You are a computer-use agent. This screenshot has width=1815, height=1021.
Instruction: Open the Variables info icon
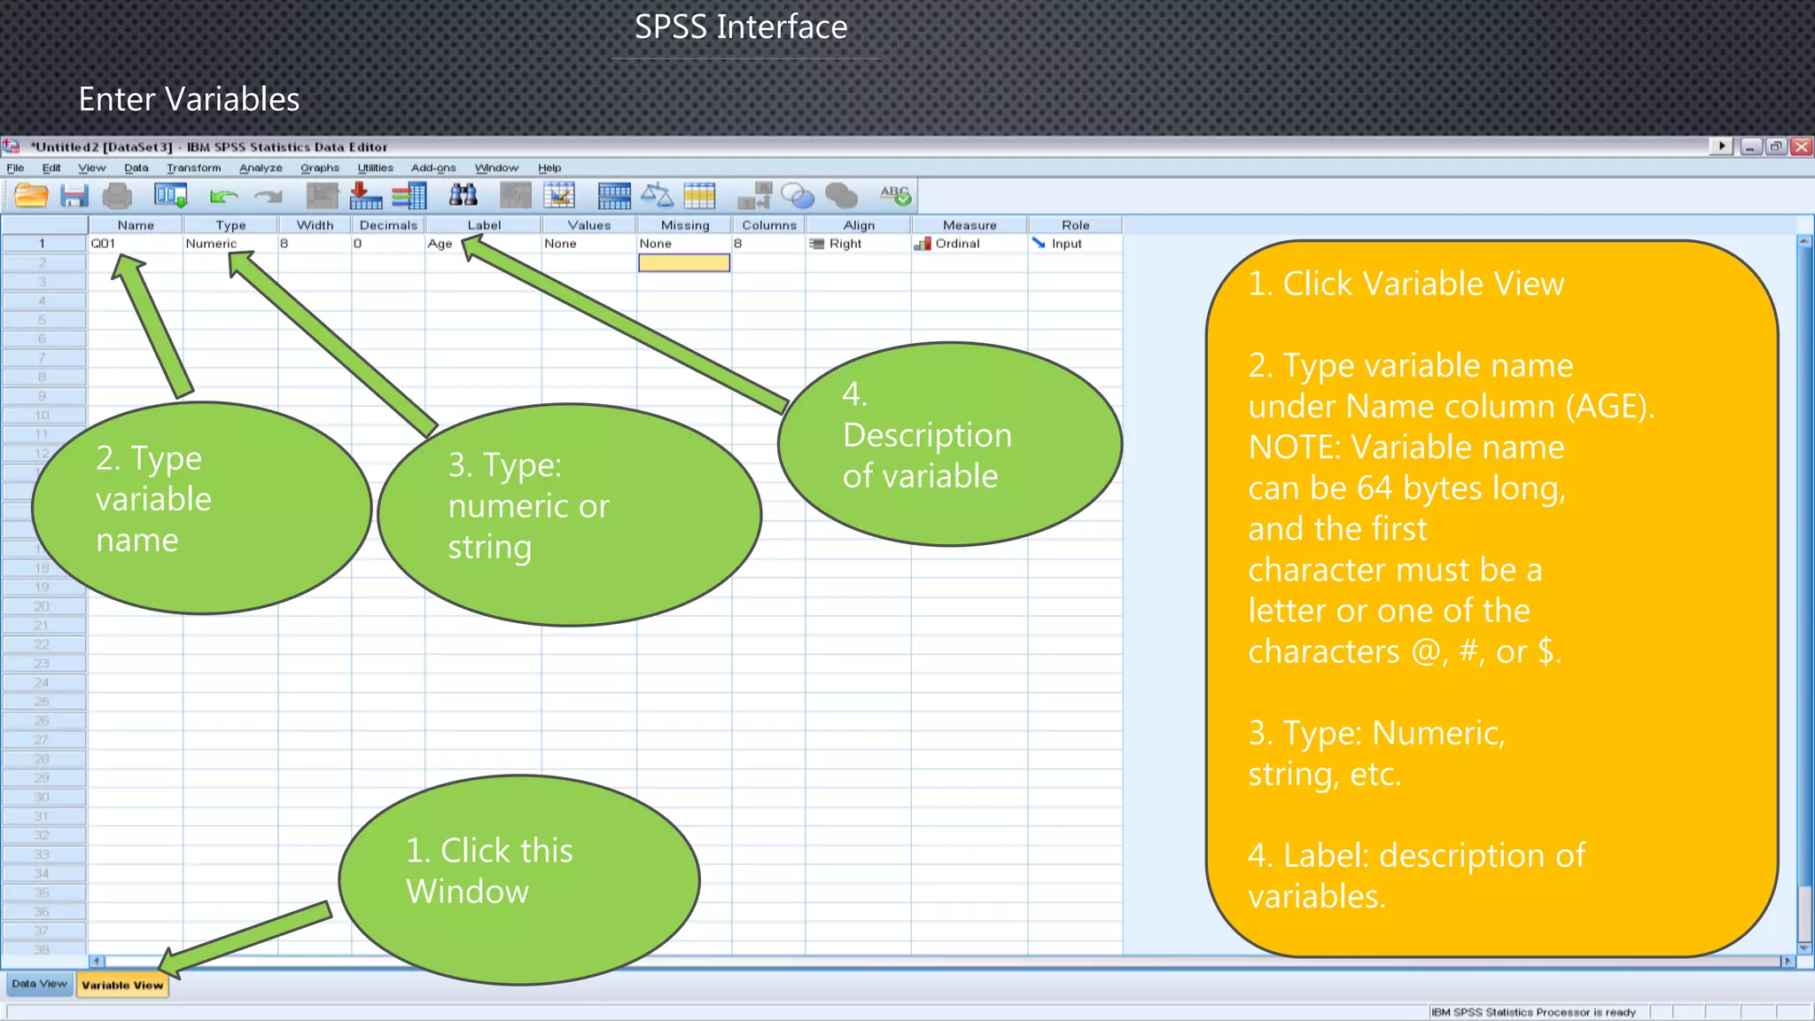pyautogui.click(x=409, y=195)
